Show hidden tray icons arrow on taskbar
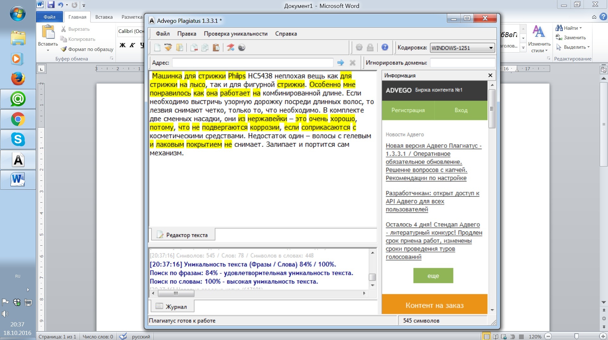Viewport: 608px width, 340px height. (x=28, y=290)
